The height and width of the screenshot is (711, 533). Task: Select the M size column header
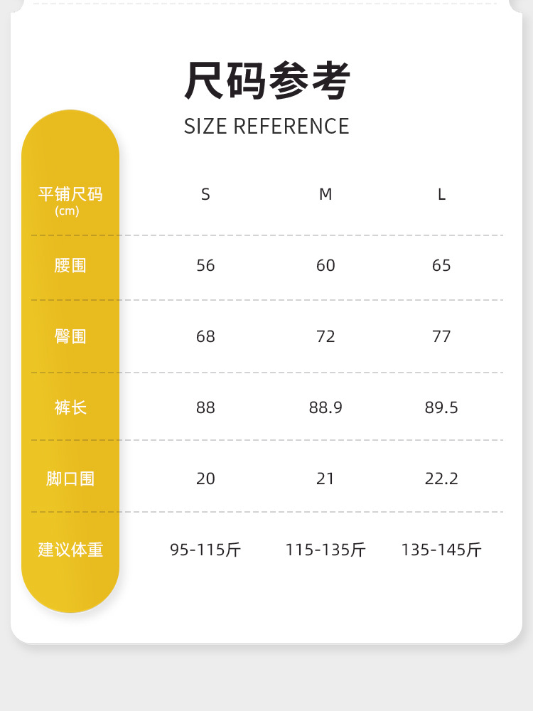[x=325, y=195]
